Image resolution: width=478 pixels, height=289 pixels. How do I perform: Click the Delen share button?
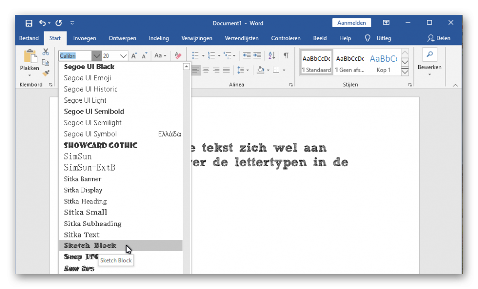pos(439,38)
